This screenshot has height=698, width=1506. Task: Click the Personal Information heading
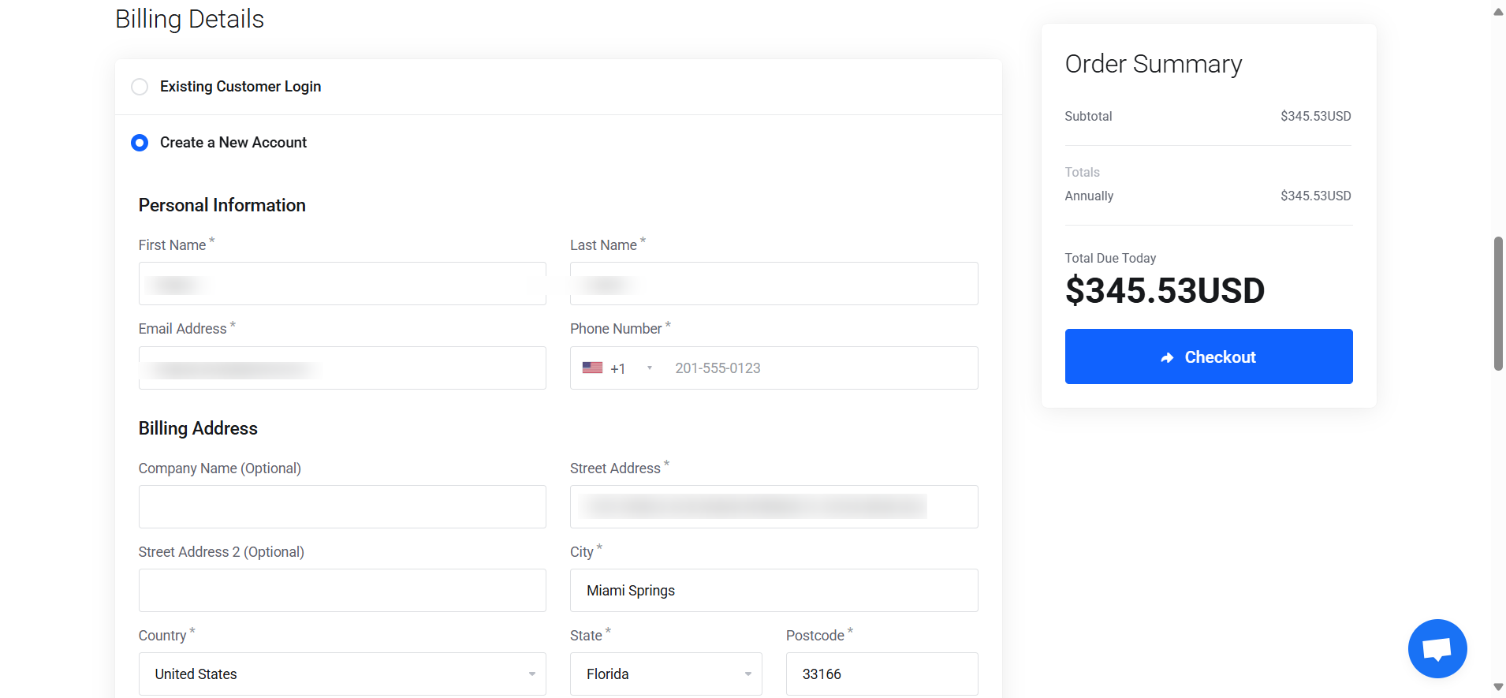222,205
